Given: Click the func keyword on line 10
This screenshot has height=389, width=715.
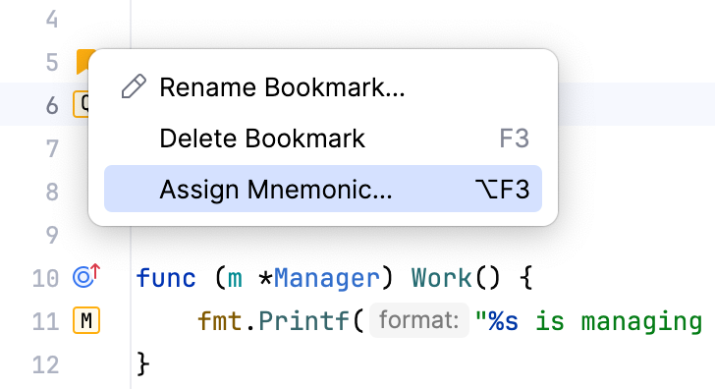Looking at the screenshot, I should [166, 278].
